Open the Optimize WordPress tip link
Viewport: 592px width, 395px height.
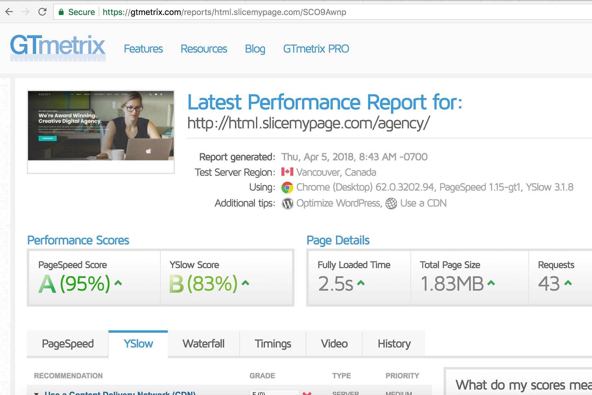pyautogui.click(x=338, y=203)
